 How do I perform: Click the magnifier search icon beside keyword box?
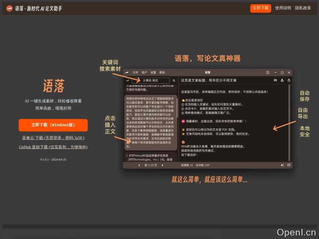click(x=174, y=80)
